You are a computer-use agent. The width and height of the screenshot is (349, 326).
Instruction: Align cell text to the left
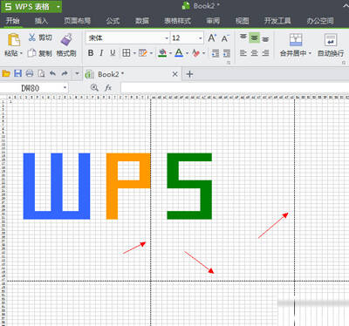pos(243,53)
